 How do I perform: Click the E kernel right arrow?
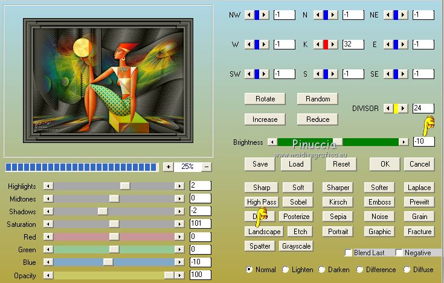[x=403, y=45]
